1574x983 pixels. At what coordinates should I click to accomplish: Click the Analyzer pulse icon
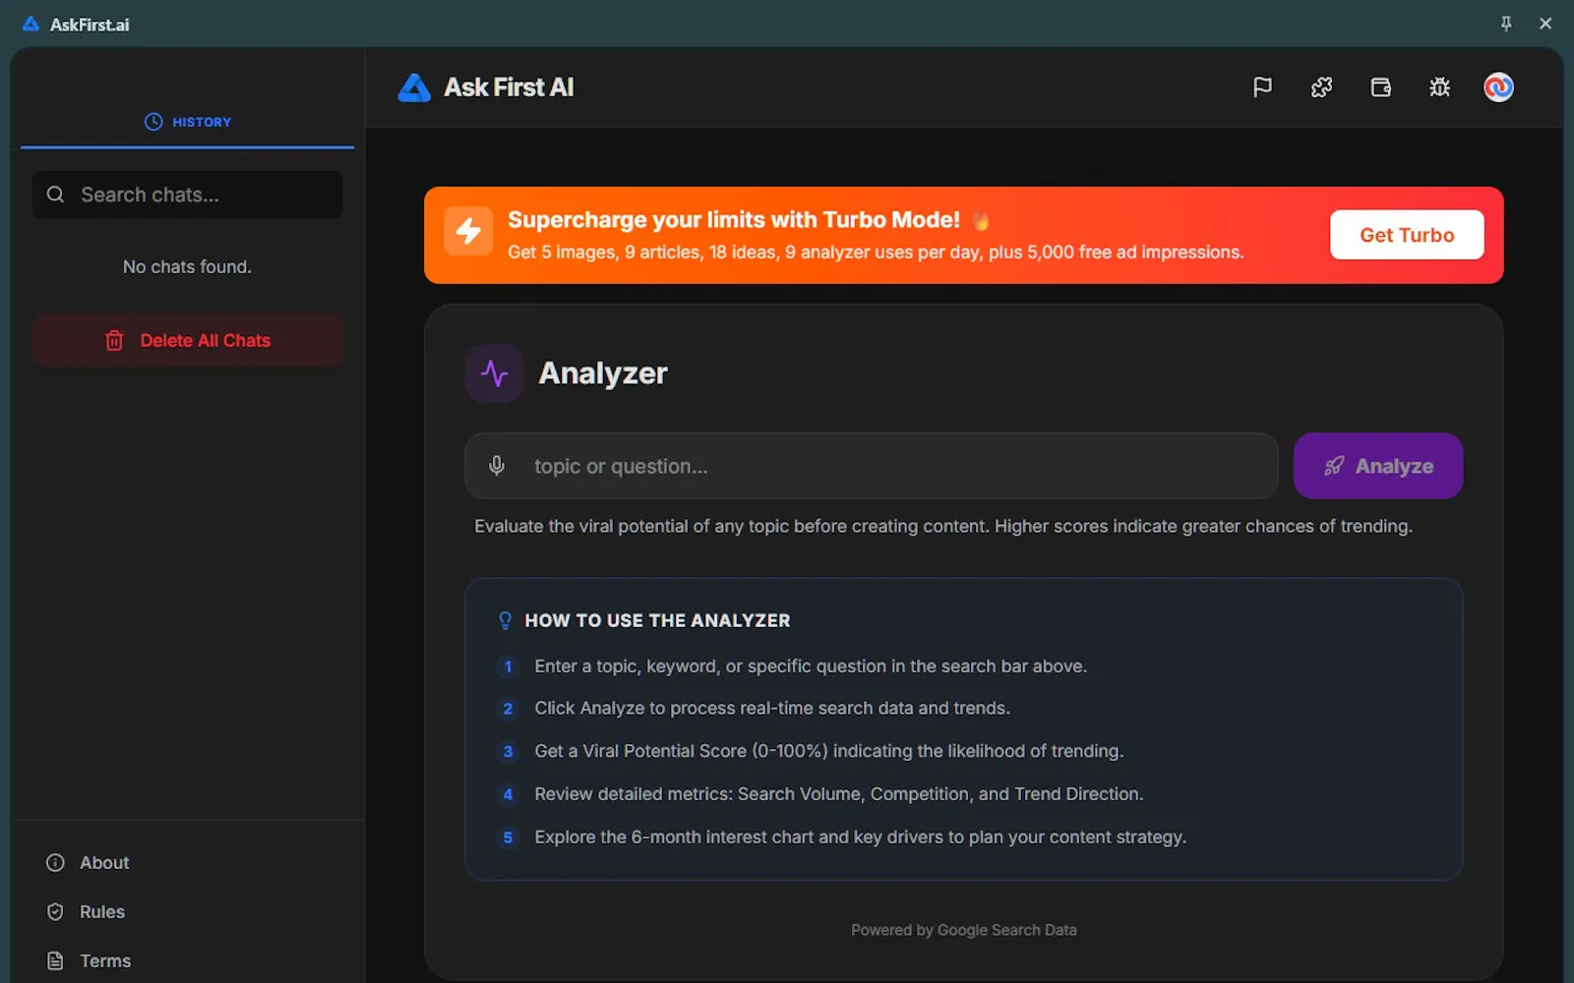[x=494, y=374]
